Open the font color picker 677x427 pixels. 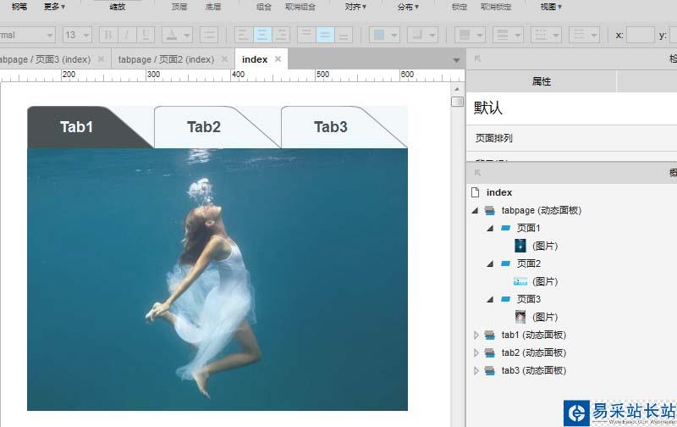[x=177, y=35]
